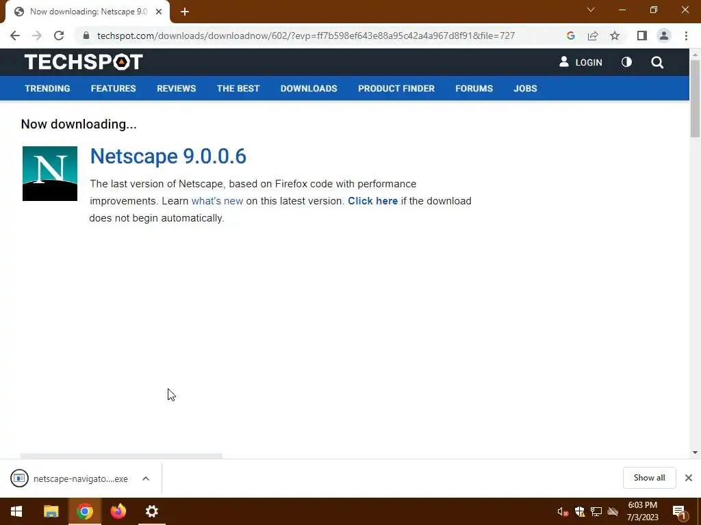Screen dimensions: 701x525
Task: Open the REVIEWS menu item
Action: pyautogui.click(x=176, y=88)
